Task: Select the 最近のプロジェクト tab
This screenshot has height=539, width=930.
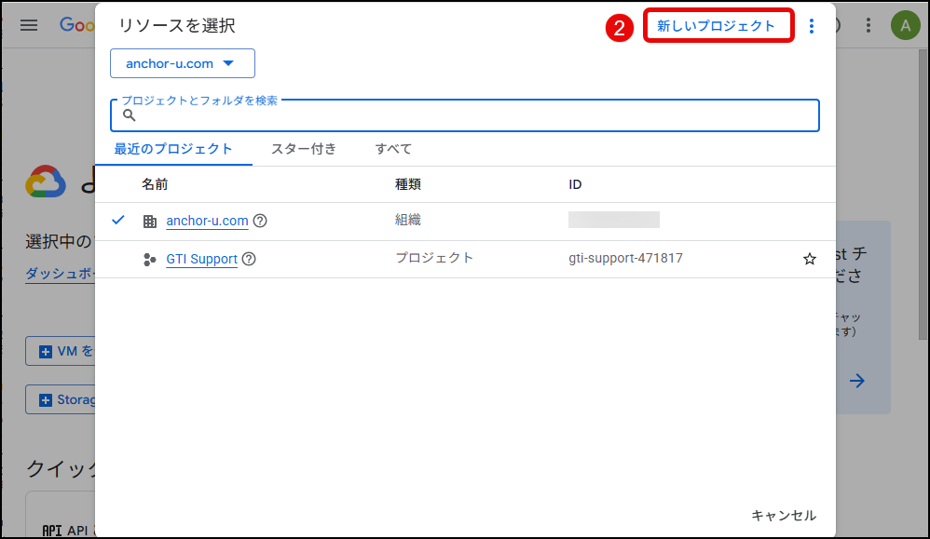Action: [x=173, y=149]
